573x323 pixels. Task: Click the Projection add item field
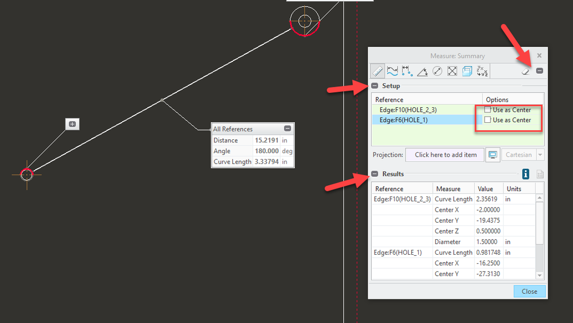[445, 155]
